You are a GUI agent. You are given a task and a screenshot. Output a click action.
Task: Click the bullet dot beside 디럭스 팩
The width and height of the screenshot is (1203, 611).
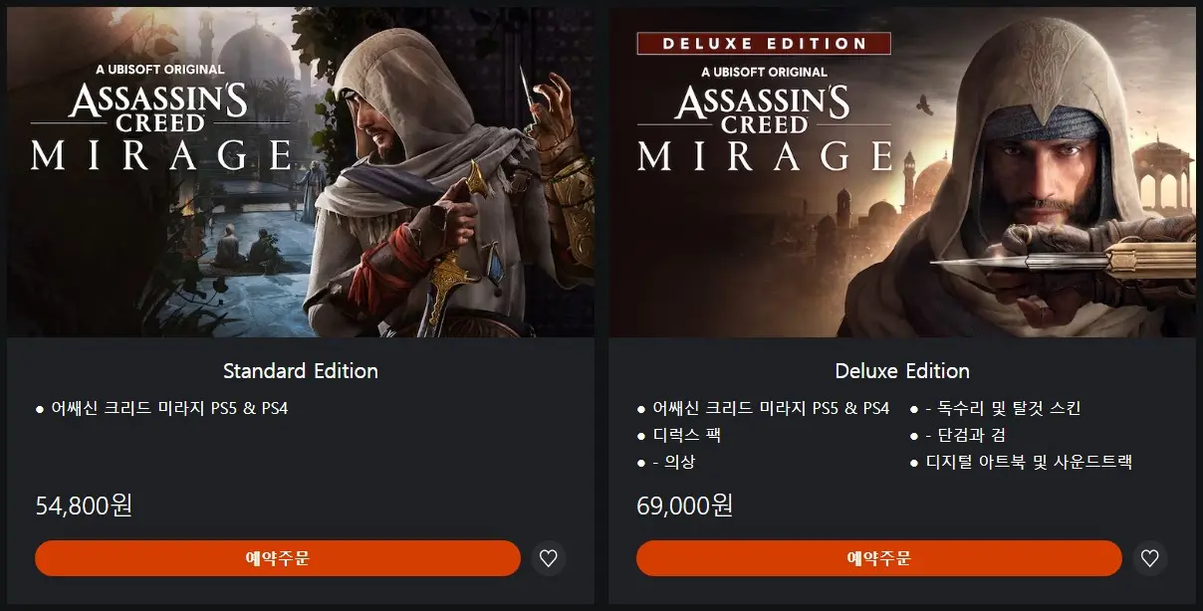click(639, 435)
